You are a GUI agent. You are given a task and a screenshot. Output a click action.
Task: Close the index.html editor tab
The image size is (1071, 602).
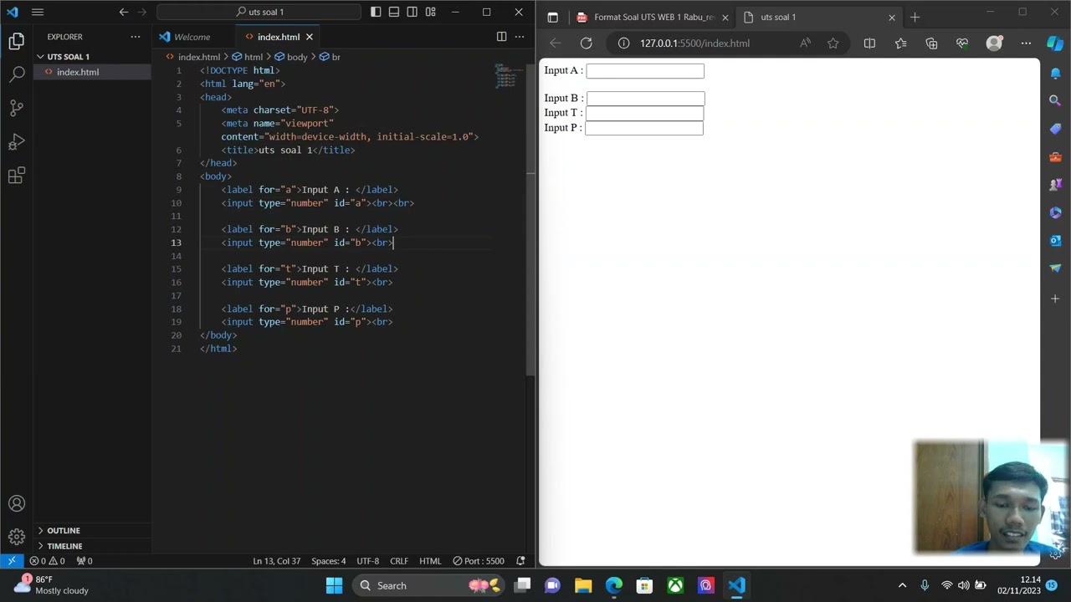(310, 37)
